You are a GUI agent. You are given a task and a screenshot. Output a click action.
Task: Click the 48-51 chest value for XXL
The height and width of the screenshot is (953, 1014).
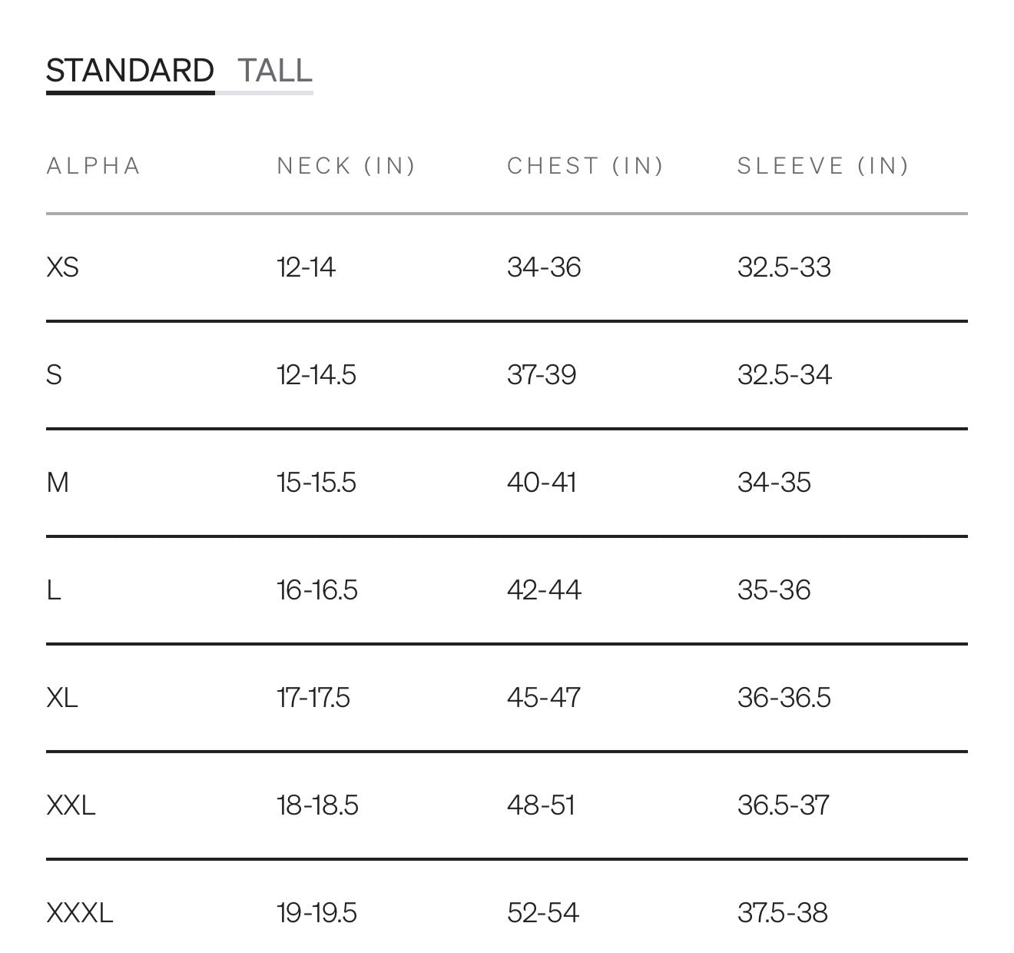541,805
